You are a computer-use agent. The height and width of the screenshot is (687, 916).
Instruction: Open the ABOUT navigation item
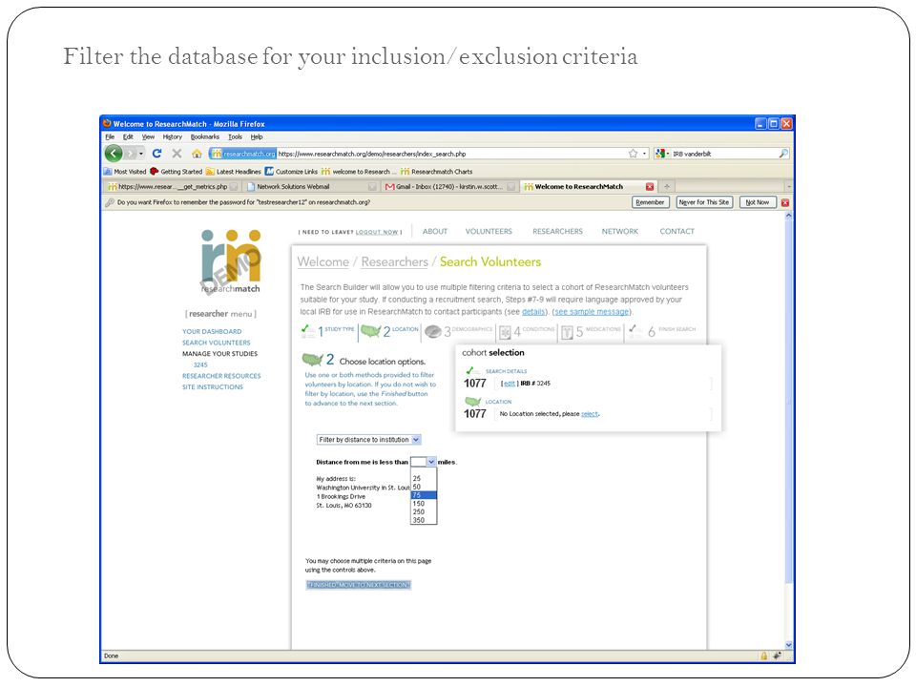(435, 231)
